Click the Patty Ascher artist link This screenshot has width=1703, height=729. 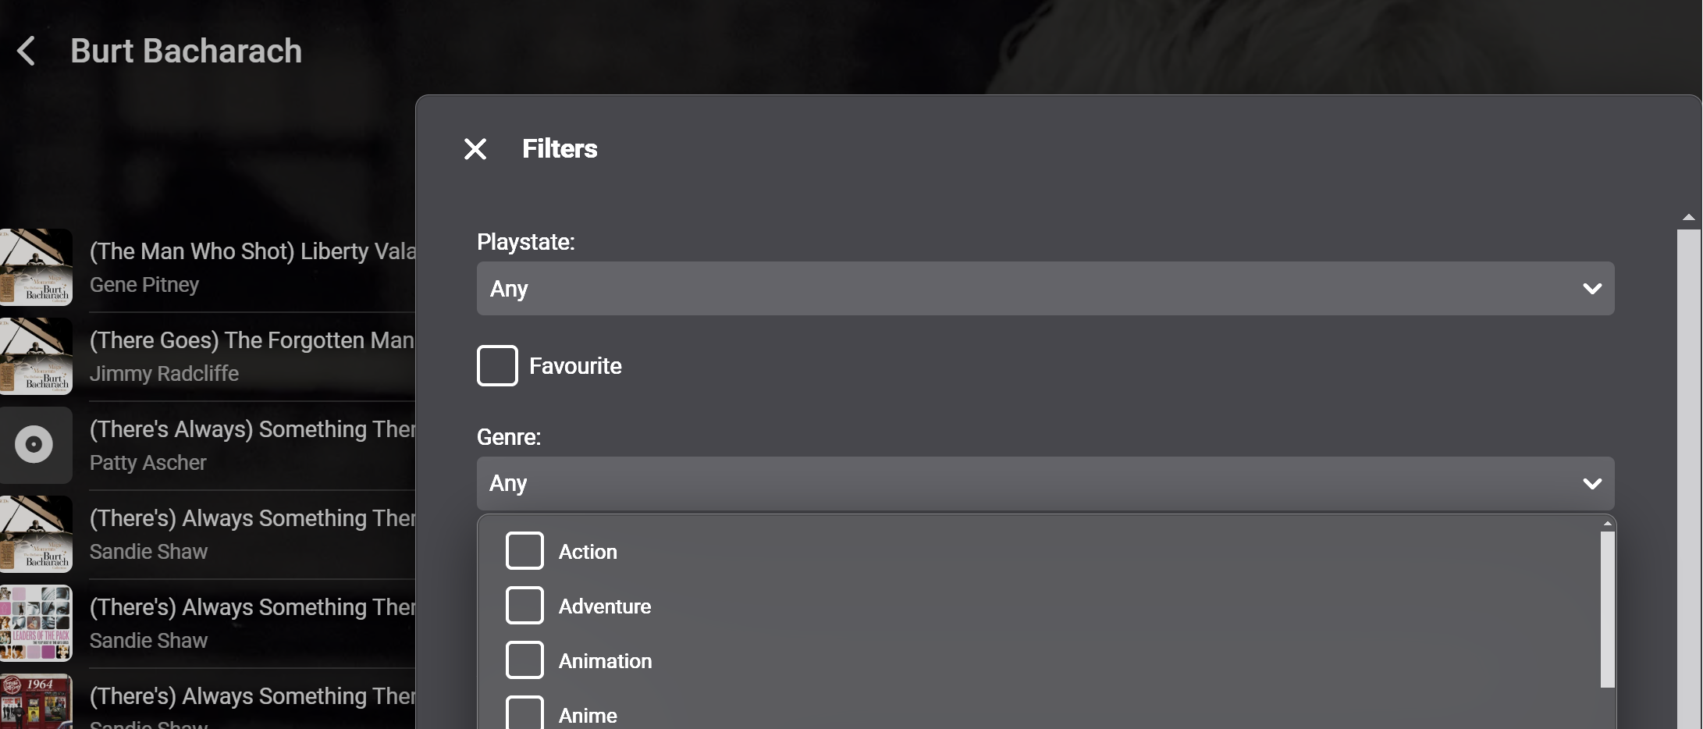pyautogui.click(x=148, y=463)
